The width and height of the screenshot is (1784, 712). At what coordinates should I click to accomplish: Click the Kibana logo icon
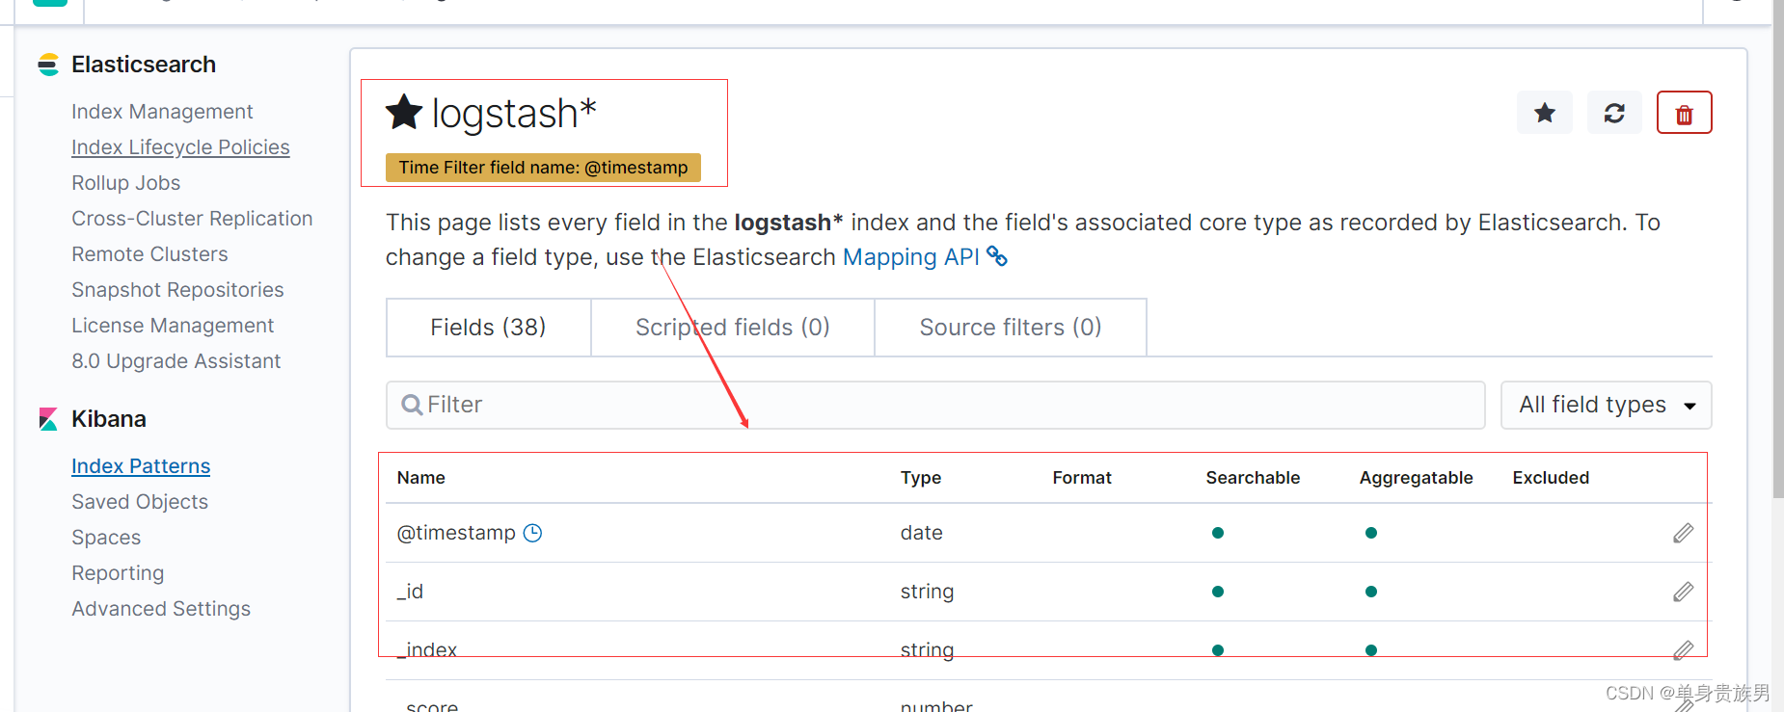pos(48,419)
